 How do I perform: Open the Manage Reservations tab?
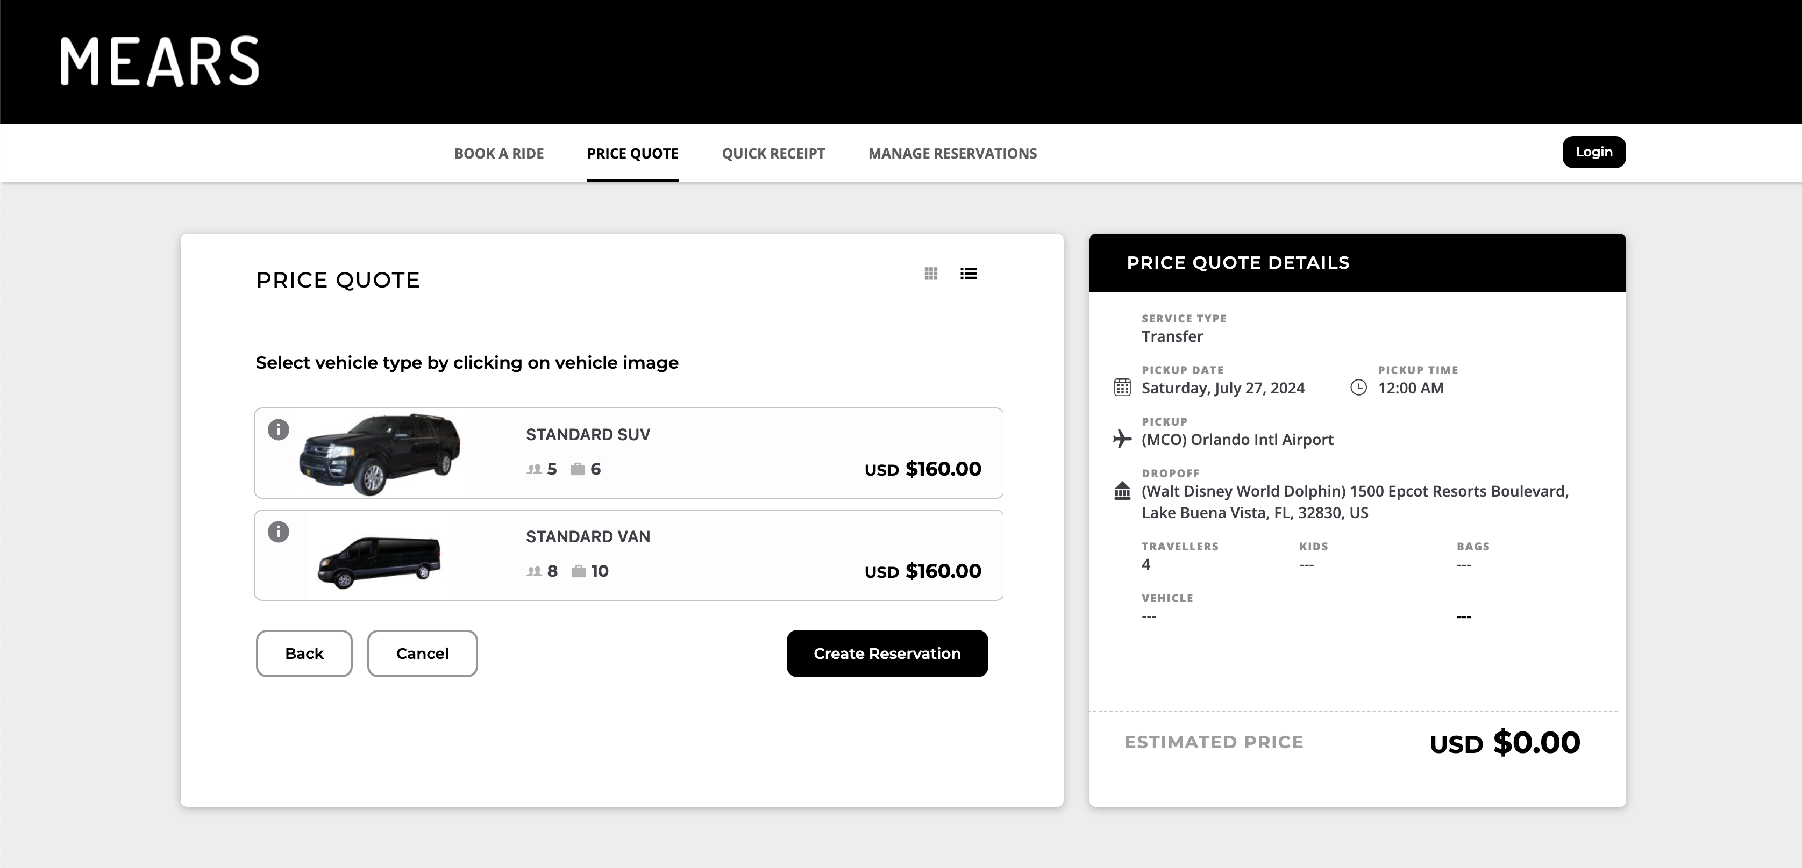pos(952,153)
